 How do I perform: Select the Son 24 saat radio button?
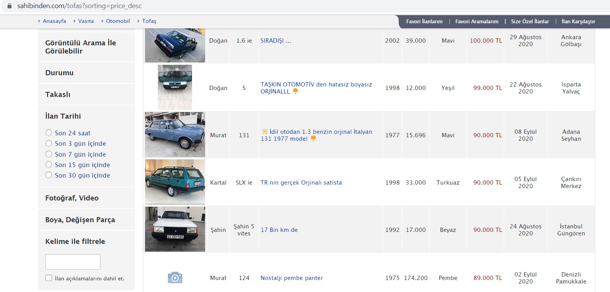tap(49, 133)
